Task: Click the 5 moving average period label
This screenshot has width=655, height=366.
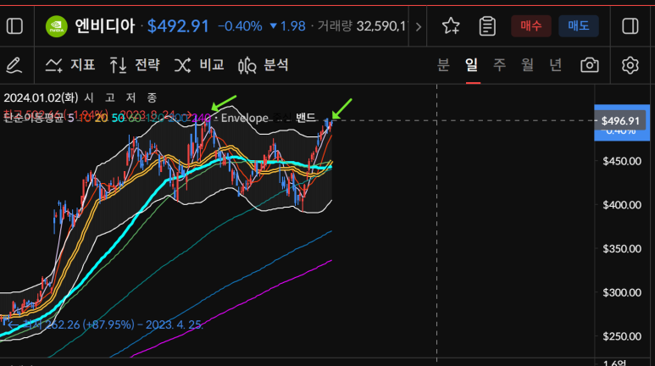Action: tap(70, 119)
